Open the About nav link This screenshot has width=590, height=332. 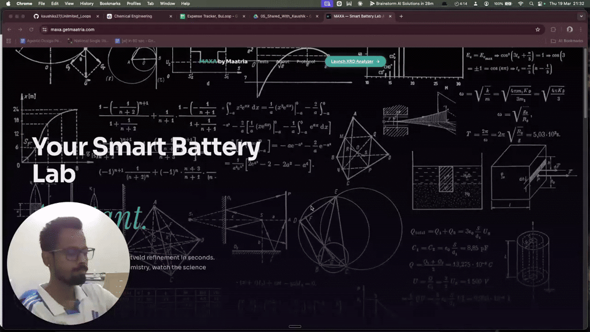(x=282, y=61)
